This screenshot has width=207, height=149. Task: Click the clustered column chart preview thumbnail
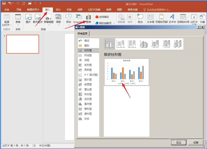(x=126, y=72)
